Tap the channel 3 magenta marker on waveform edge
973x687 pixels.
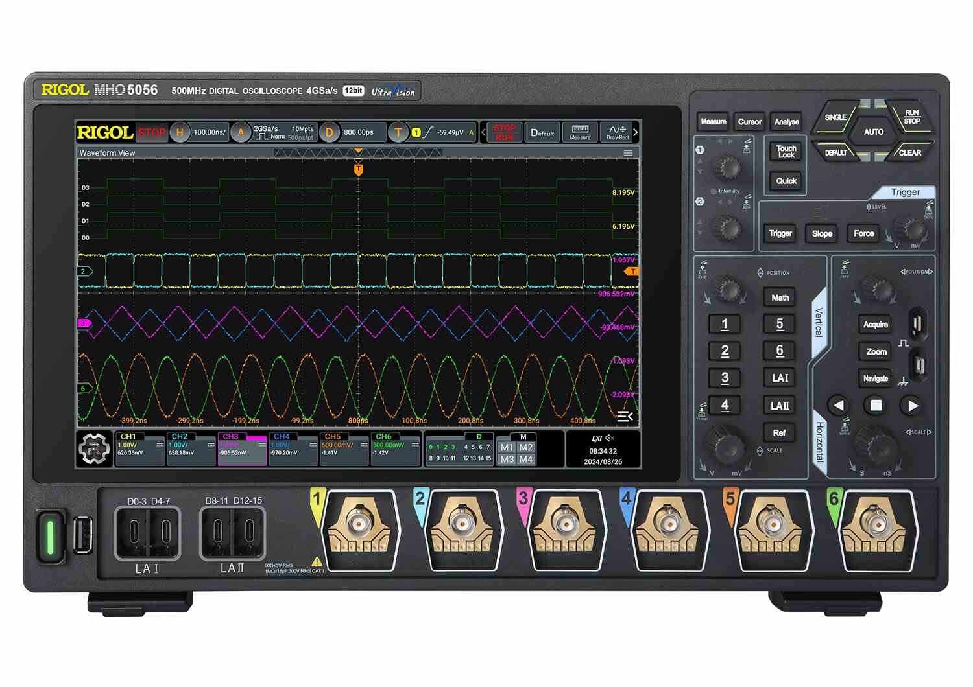(x=84, y=323)
